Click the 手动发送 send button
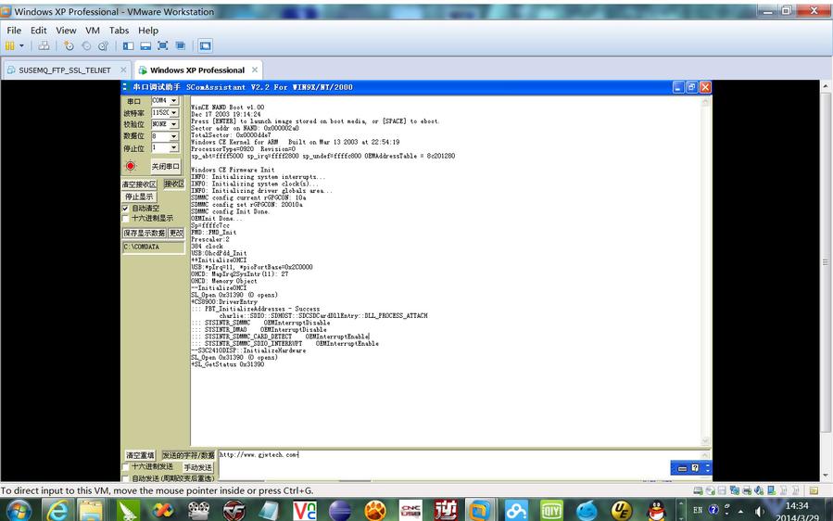 (197, 467)
